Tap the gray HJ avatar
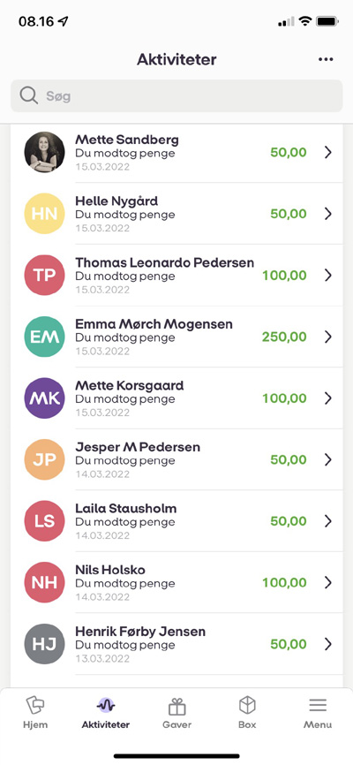The width and height of the screenshot is (353, 765). point(44,644)
